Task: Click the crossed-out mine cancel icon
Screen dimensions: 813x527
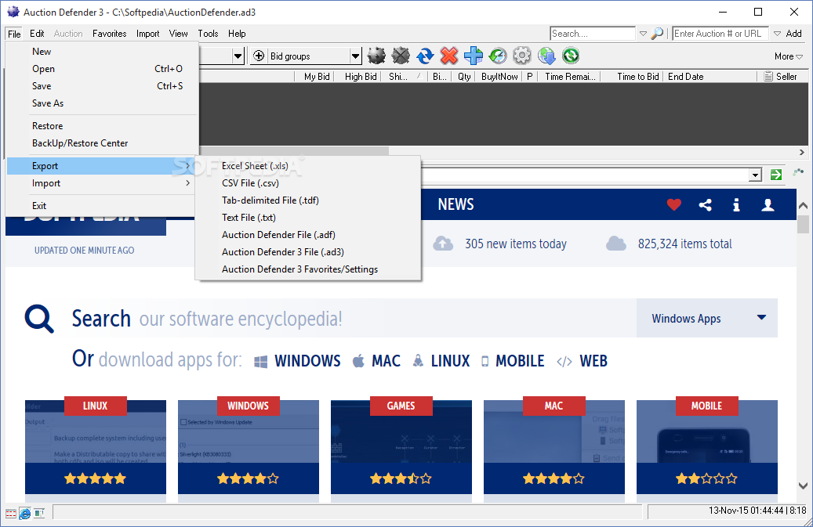Action: 401,56
